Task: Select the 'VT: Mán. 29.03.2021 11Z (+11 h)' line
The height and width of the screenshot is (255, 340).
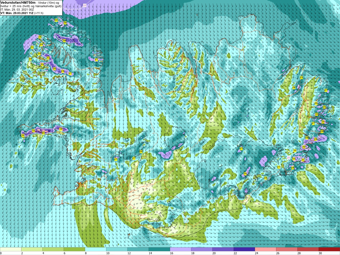Action: point(22,13)
